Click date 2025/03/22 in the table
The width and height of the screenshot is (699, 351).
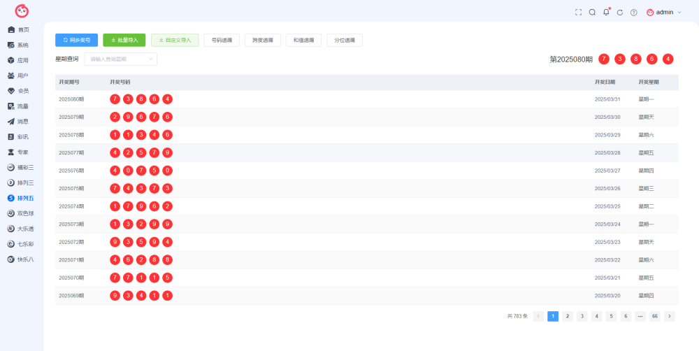[x=607, y=259]
